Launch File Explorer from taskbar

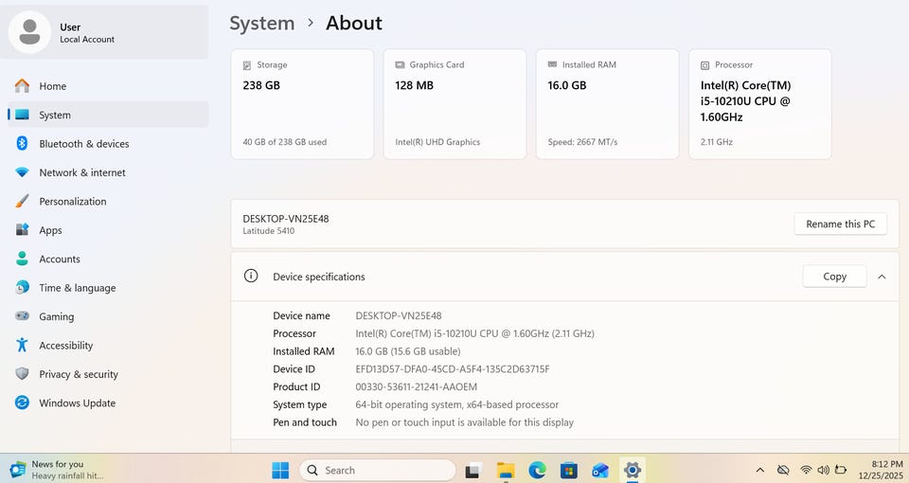[506, 470]
